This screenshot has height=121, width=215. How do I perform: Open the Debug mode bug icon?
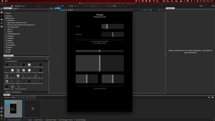2,19
